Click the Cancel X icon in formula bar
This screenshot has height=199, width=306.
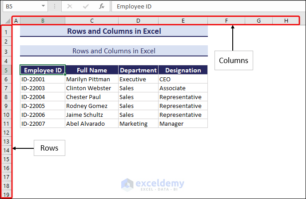(x=70, y=6)
